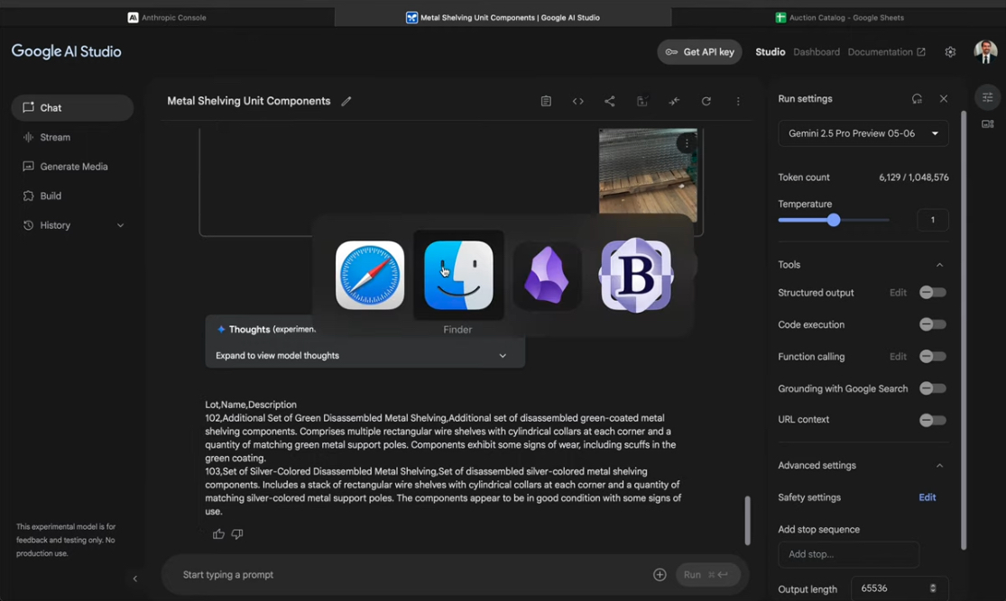Click the Temperature slider handle

tap(834, 220)
